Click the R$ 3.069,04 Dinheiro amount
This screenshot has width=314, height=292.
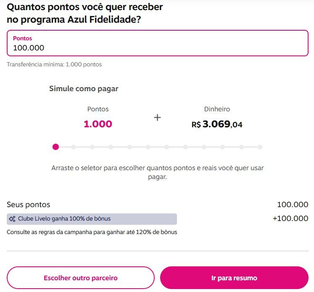click(x=217, y=124)
